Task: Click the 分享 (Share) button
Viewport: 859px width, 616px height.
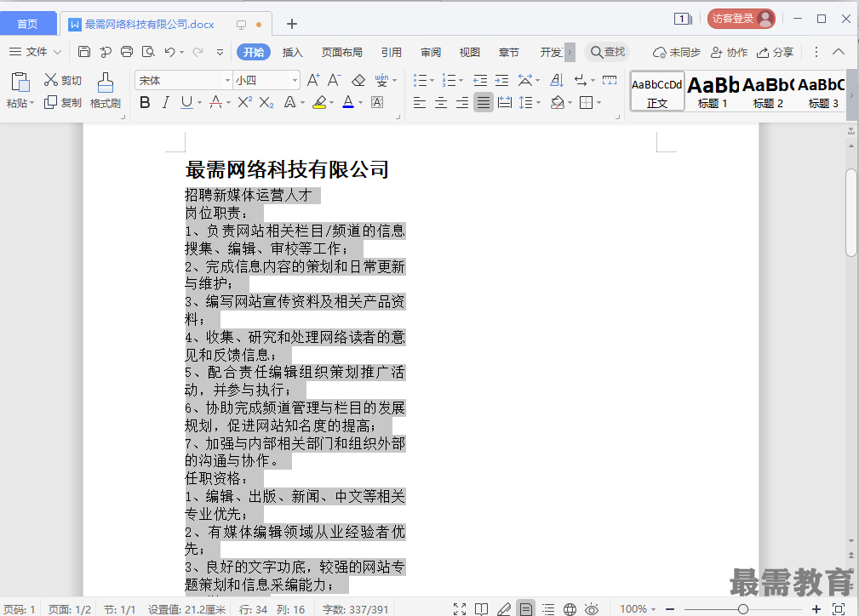Action: click(776, 52)
